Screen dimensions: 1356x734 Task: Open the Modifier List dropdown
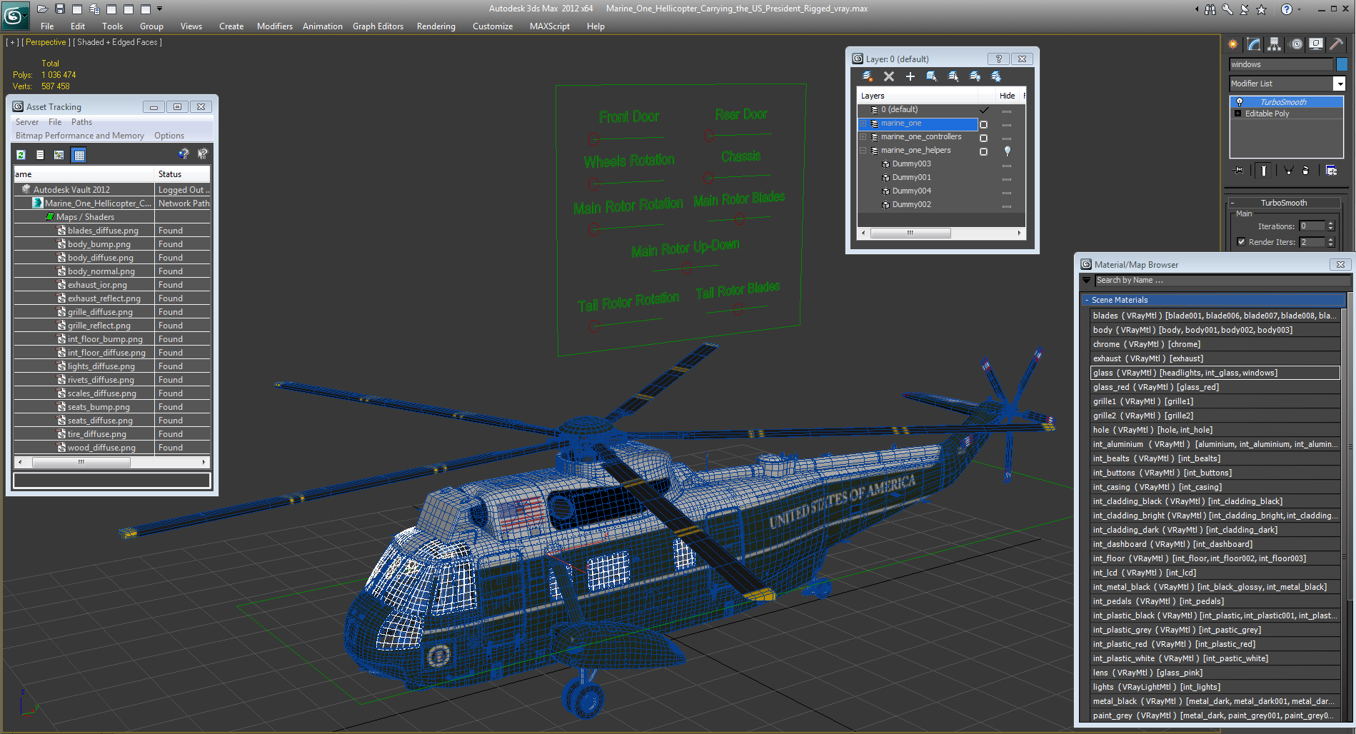tap(1339, 84)
